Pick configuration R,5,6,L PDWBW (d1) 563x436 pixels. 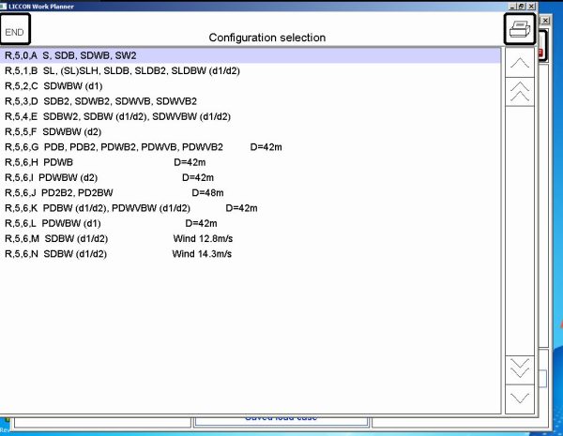[x=251, y=223]
